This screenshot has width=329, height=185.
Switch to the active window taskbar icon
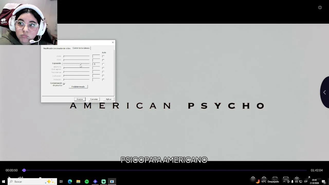112,182
